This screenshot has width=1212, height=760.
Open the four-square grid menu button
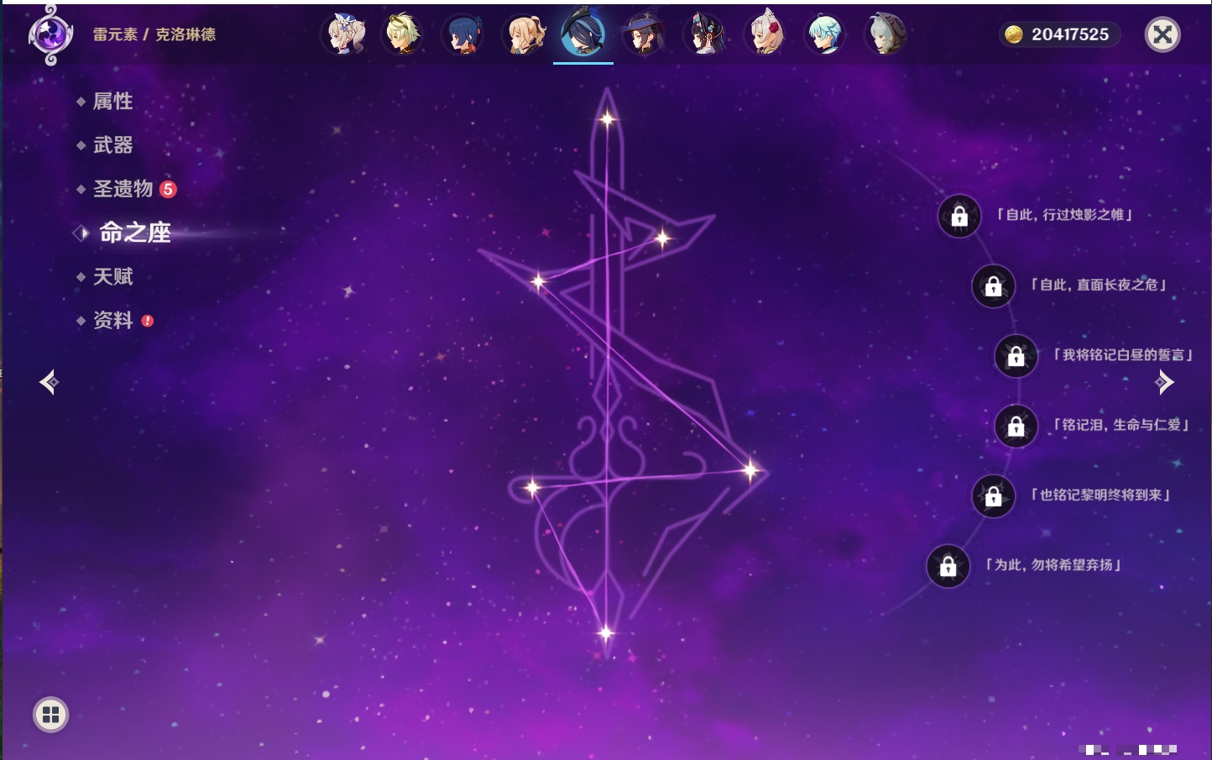click(x=50, y=715)
